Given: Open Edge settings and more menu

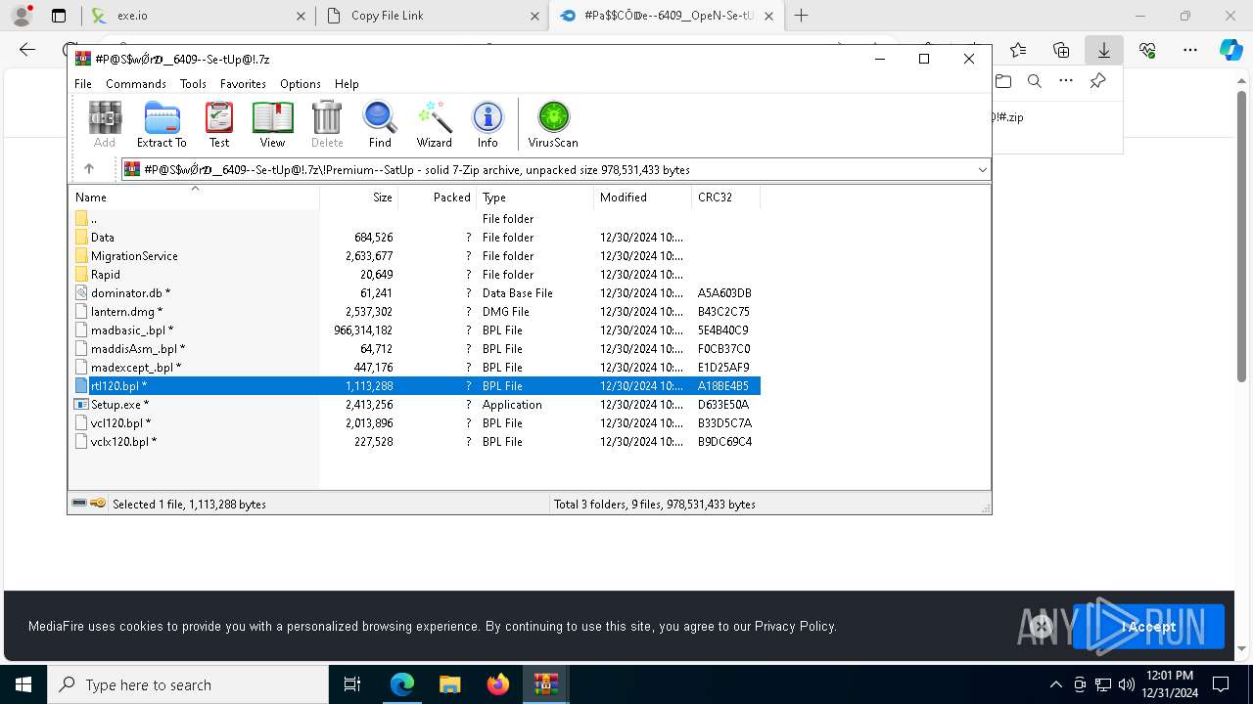Looking at the screenshot, I should (x=1190, y=50).
